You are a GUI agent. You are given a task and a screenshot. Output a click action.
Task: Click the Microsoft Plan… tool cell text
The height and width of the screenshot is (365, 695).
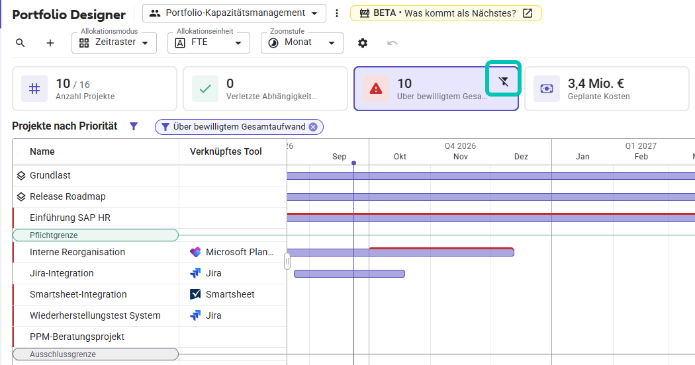240,252
